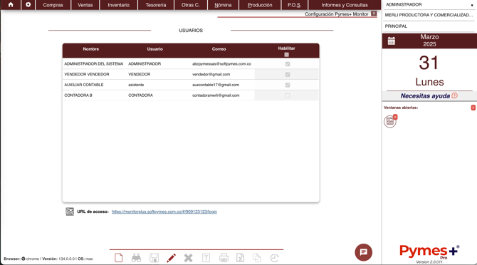The height and width of the screenshot is (265, 477).
Task: Open the calendar icon beside Marzo 2025
Action: [392, 41]
